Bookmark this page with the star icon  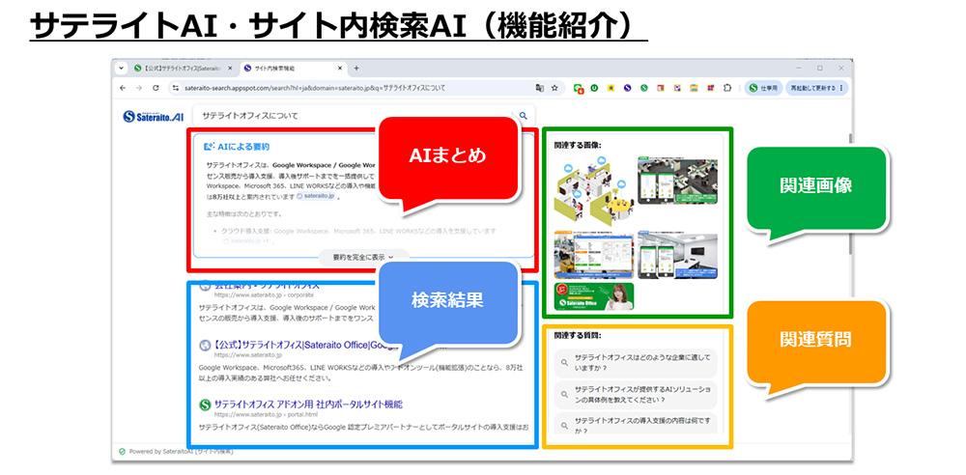pyautogui.click(x=554, y=88)
